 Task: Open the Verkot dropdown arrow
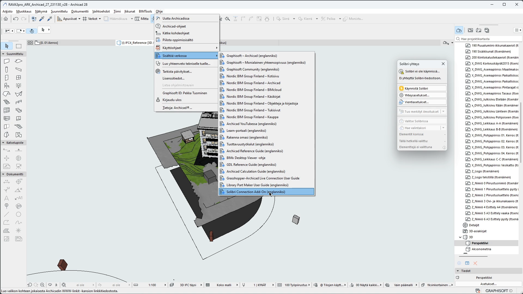point(100,19)
